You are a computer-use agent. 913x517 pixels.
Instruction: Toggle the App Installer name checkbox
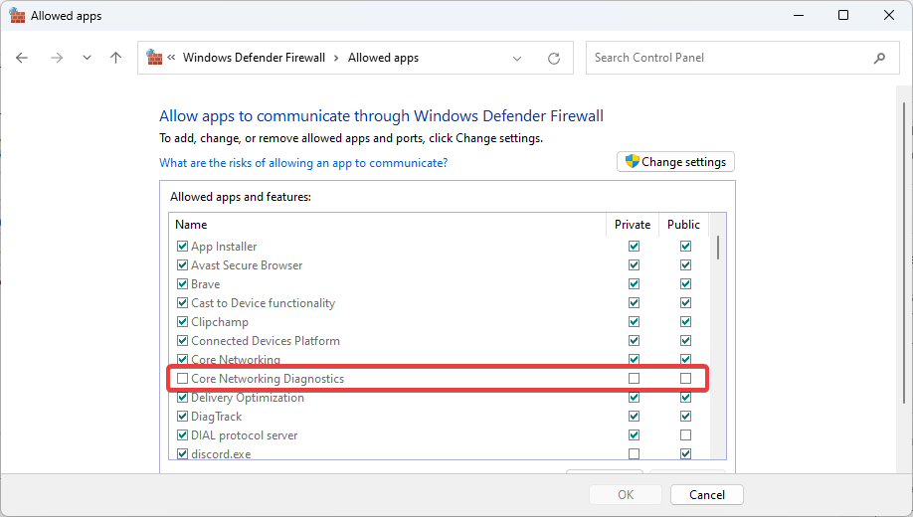pyautogui.click(x=182, y=247)
